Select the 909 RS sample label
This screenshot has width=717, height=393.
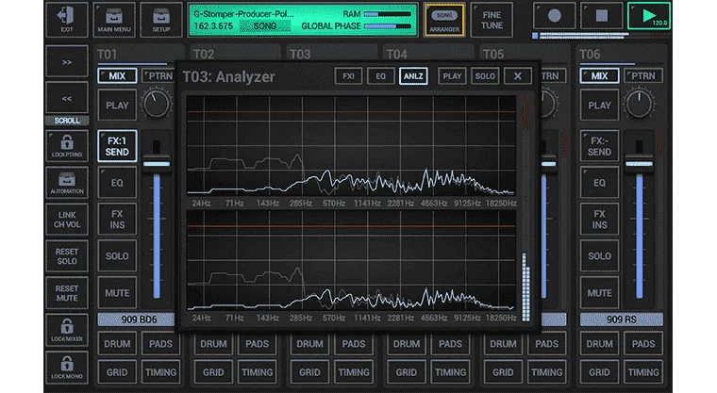click(x=622, y=319)
